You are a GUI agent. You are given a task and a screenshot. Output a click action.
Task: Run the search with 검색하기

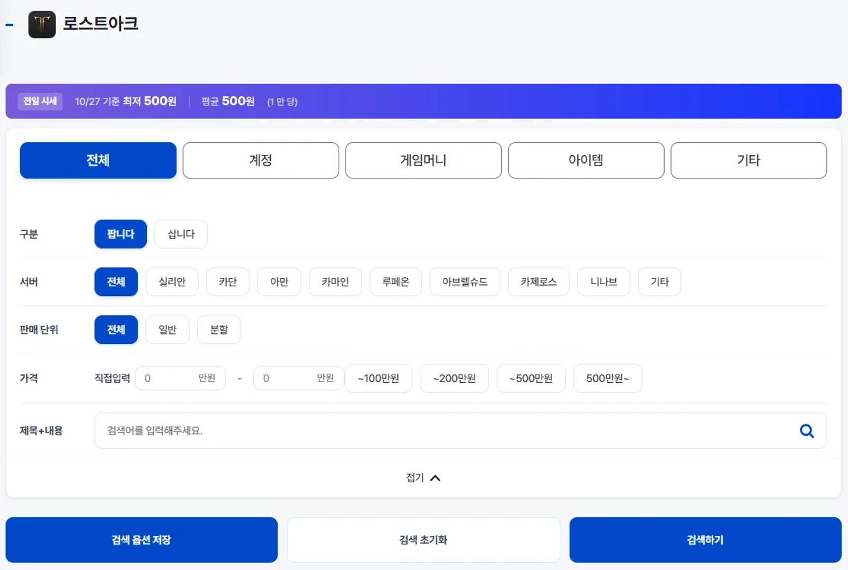click(705, 540)
